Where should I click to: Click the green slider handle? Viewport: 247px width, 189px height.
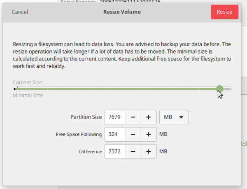coord(220,89)
